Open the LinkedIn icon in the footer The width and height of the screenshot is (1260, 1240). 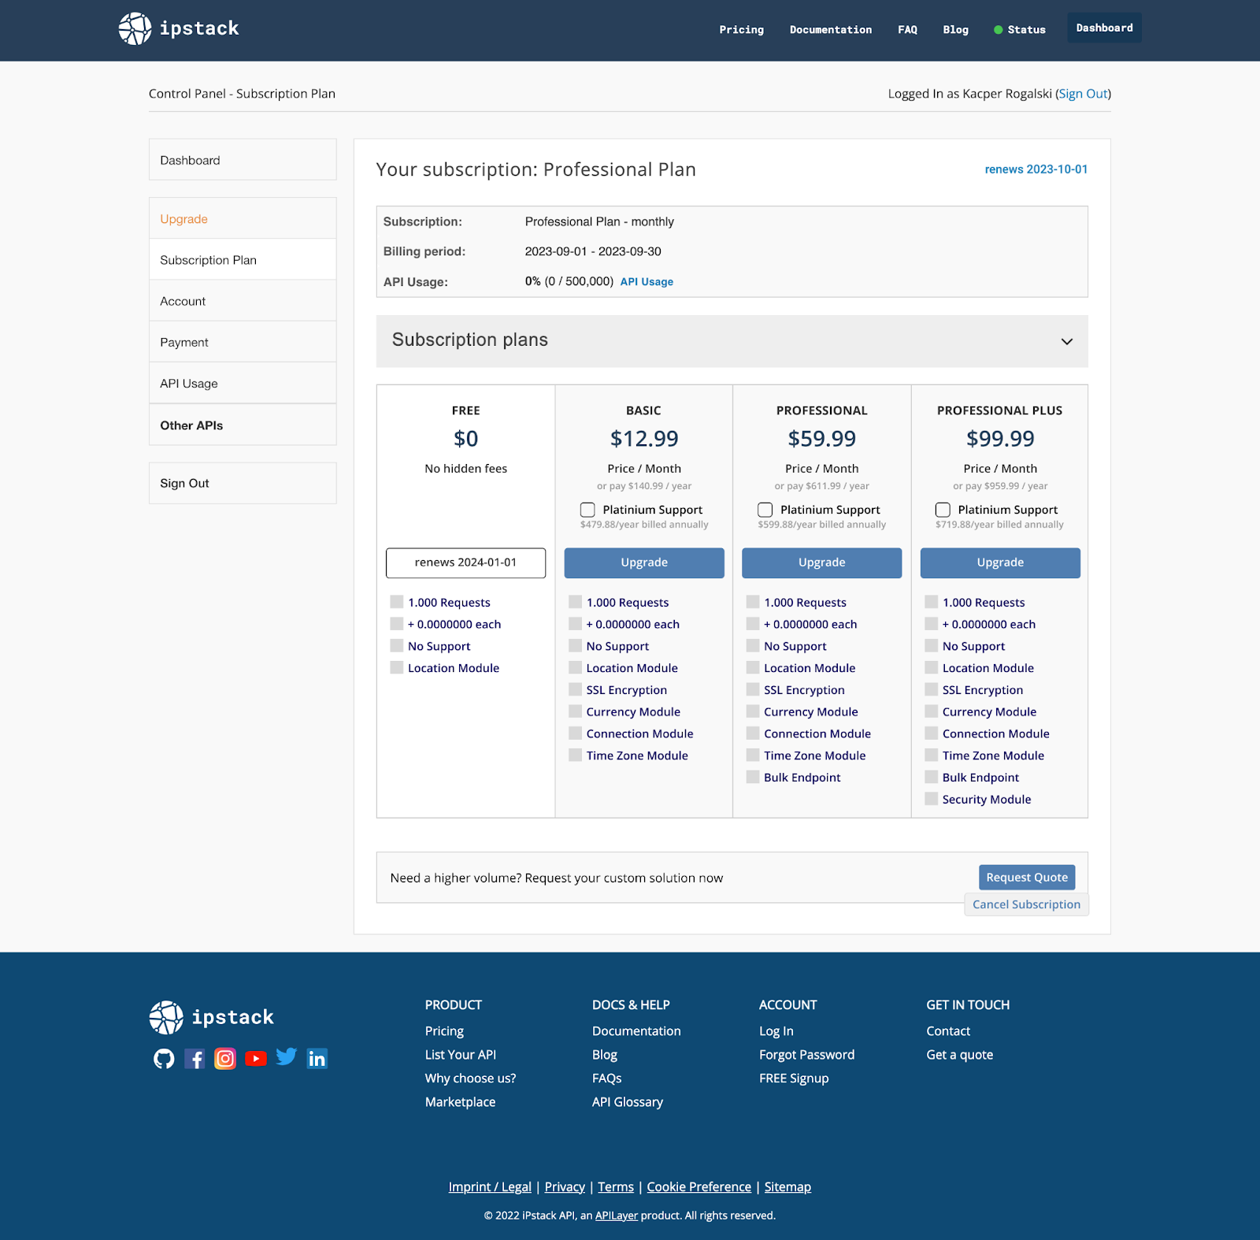(317, 1059)
